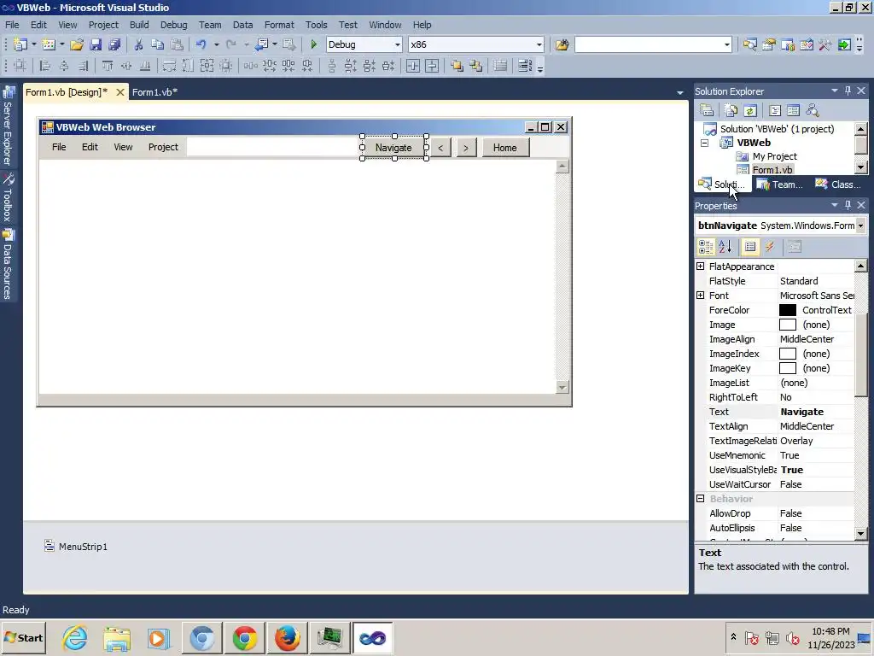
Task: Open the active documents list dropdown arrow
Action: (x=680, y=92)
